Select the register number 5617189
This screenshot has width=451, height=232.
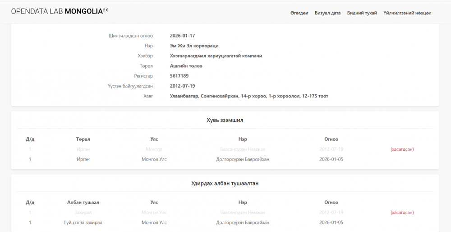179,76
